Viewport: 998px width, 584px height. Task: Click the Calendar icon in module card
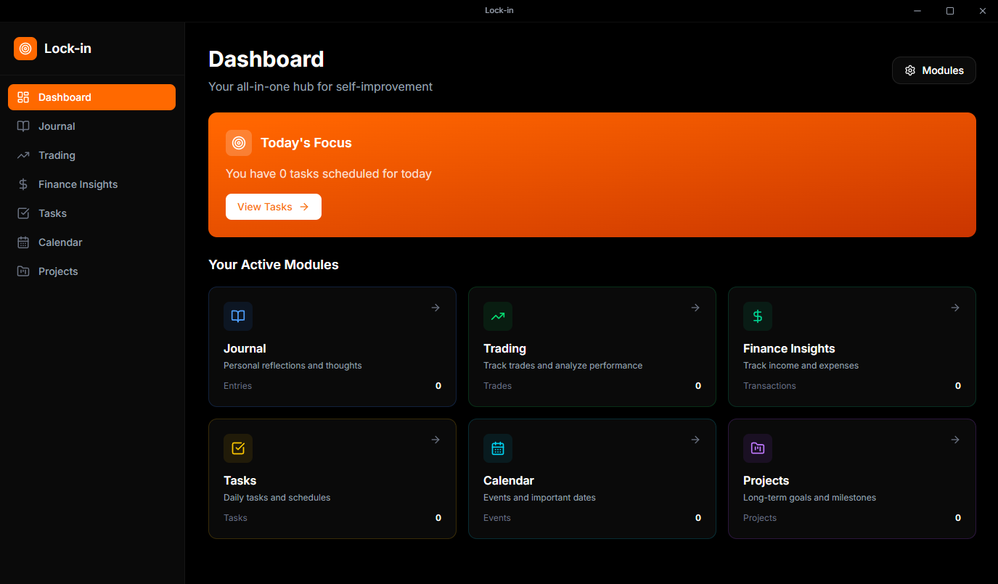click(x=498, y=448)
